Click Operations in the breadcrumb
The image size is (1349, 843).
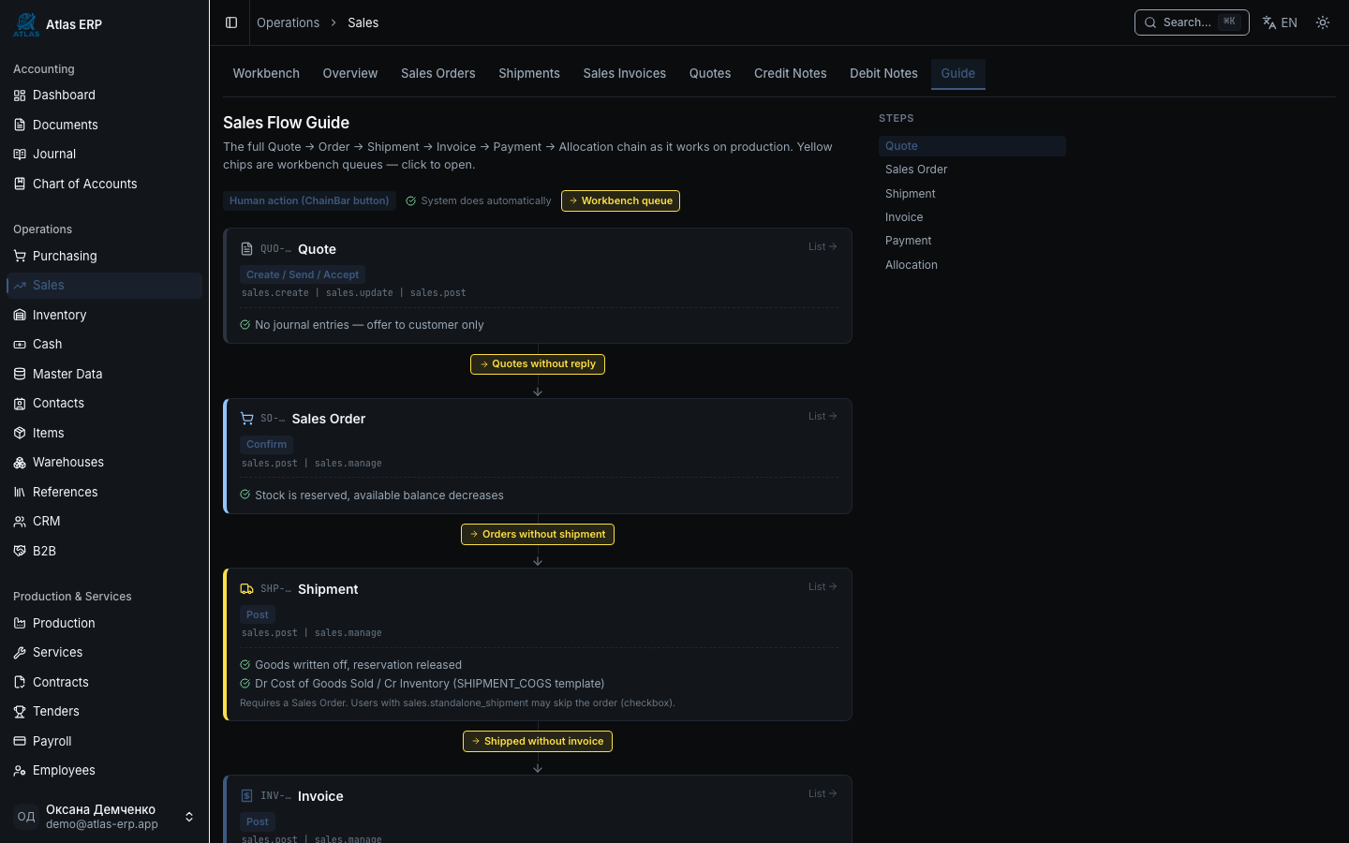click(x=289, y=22)
